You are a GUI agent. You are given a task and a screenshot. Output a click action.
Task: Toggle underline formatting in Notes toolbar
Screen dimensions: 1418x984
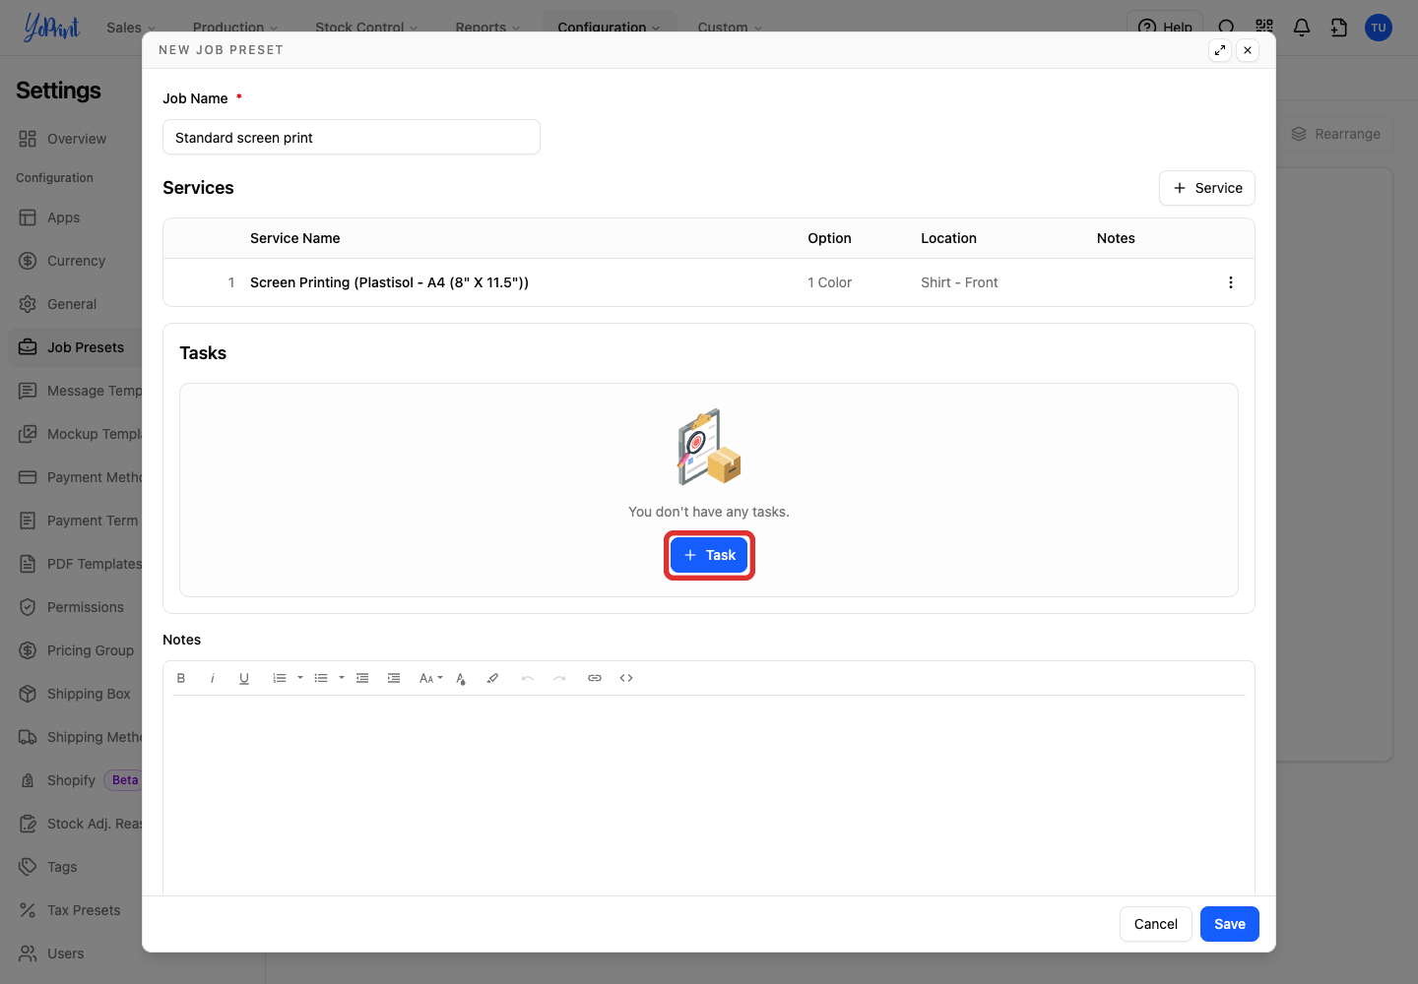(x=244, y=678)
